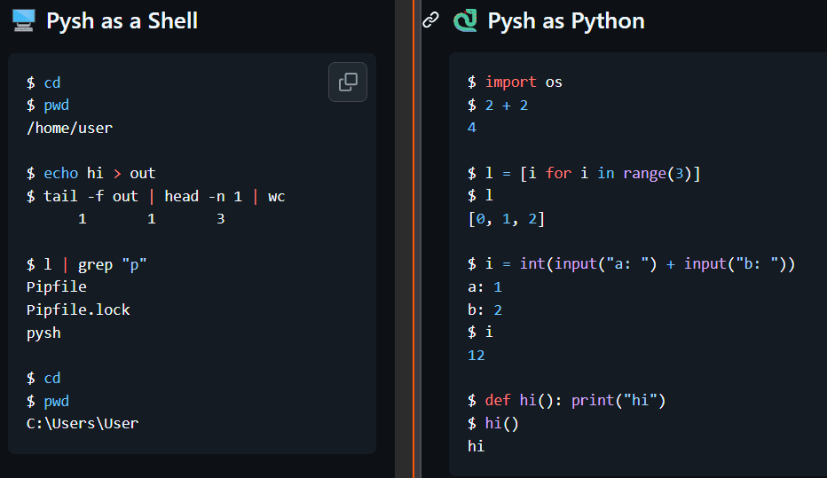827x478 pixels.
Task: Click the copy code button in shell block
Action: pos(348,82)
